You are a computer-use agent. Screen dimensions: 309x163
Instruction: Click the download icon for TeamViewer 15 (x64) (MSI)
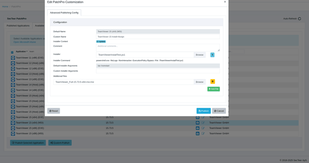click(198, 122)
